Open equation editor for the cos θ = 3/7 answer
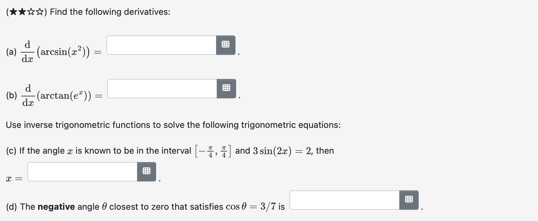 (409, 200)
